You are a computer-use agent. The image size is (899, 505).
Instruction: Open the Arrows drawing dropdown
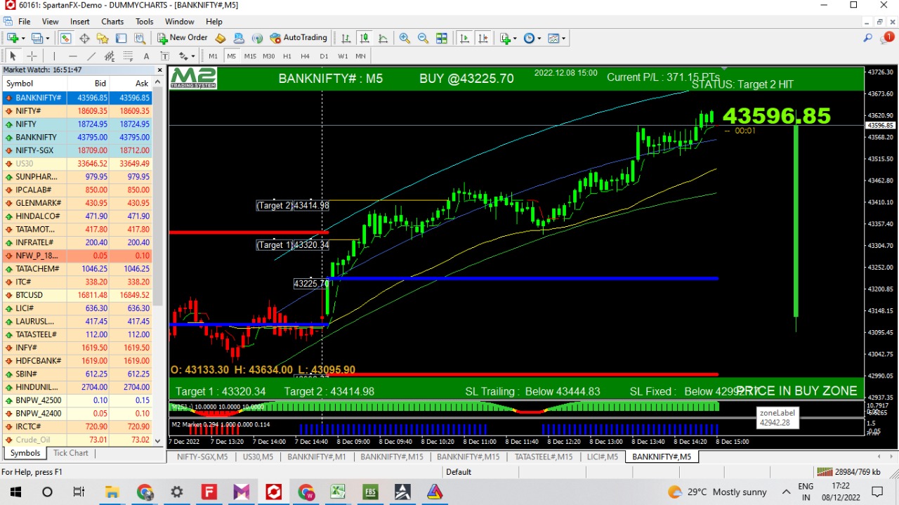click(x=186, y=56)
